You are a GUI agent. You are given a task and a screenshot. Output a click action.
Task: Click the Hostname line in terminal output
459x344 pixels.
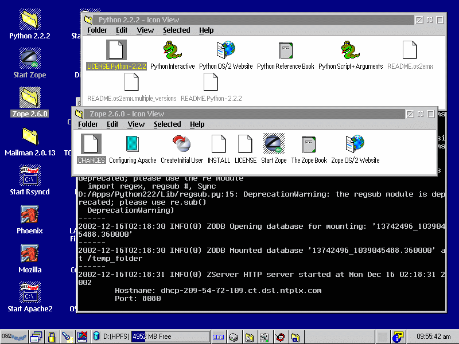click(218, 291)
